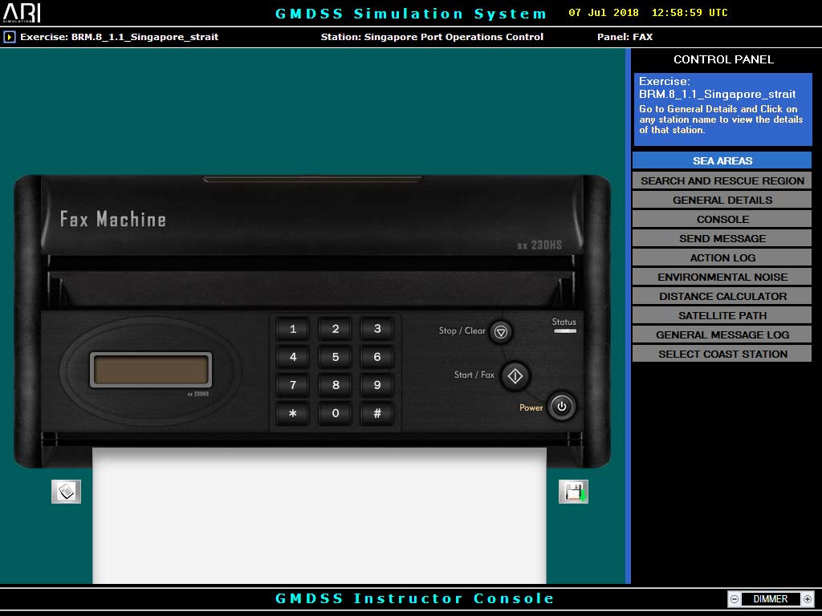Increase dimmer with the plus button

click(x=807, y=599)
